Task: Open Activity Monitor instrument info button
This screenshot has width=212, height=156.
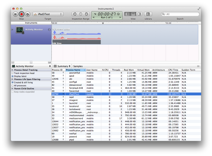Action: (x=49, y=30)
